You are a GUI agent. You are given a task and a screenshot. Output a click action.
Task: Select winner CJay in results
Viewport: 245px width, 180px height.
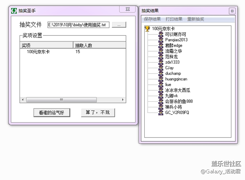tap(169, 68)
